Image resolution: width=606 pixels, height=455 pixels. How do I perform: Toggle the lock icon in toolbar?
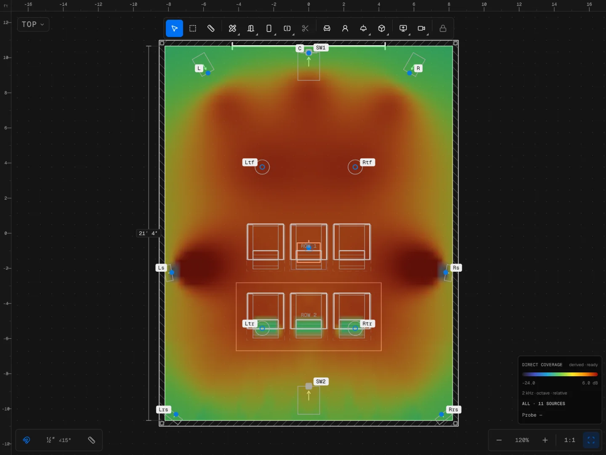[x=443, y=28]
